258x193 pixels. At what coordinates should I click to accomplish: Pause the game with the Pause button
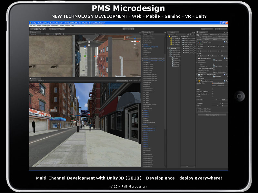point(128,29)
